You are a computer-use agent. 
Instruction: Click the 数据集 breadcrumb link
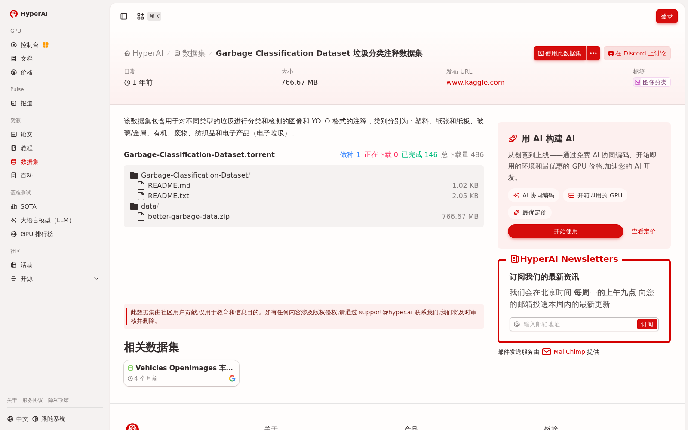tap(190, 53)
